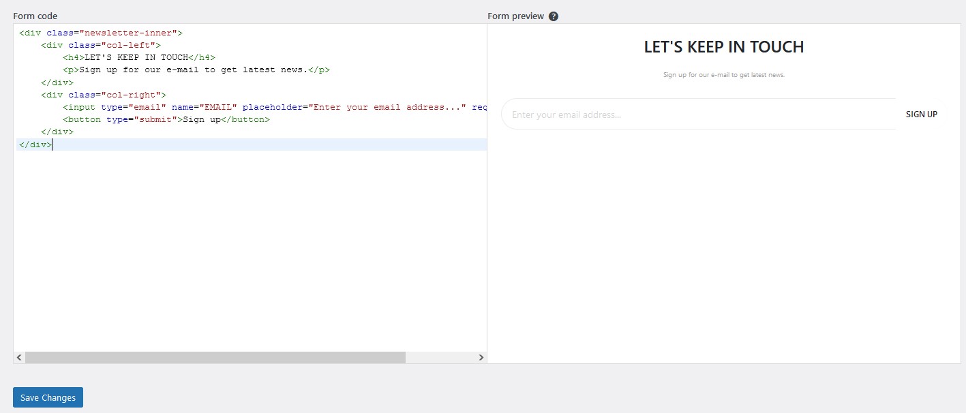The image size is (966, 413).
Task: Place cursor on the newsletter-inner div line
Action: click(x=101, y=33)
